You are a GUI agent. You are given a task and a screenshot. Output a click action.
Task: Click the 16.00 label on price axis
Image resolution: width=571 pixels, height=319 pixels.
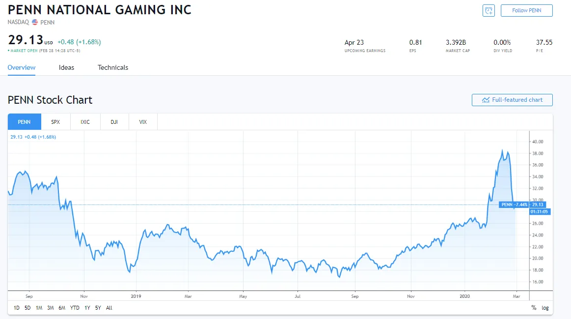pyautogui.click(x=538, y=282)
